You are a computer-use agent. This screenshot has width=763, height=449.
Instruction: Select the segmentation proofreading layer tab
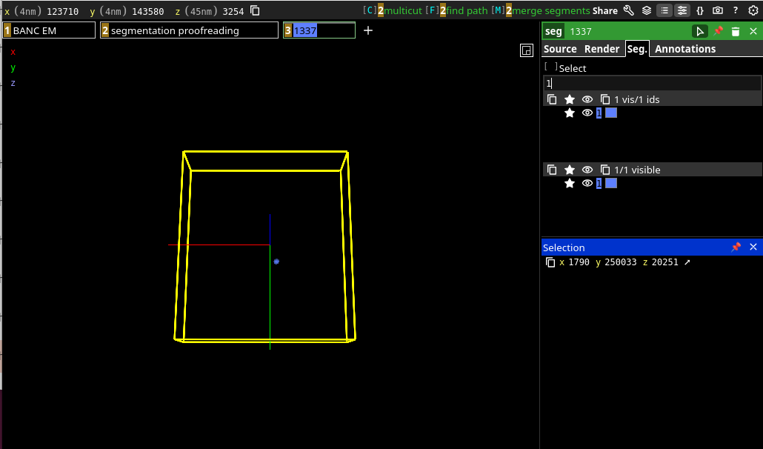click(190, 30)
